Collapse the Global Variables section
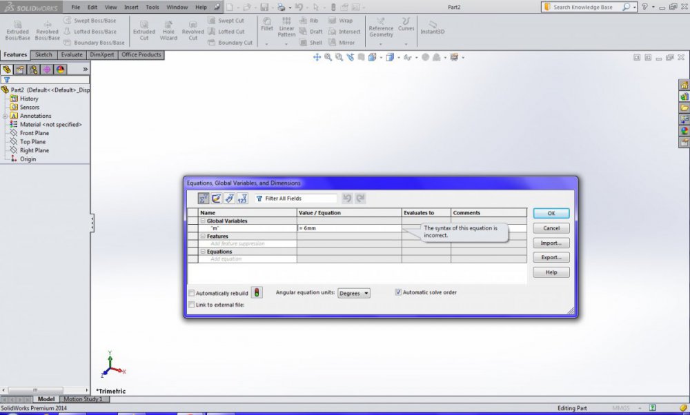Viewport: 690px width, 415px height. click(203, 221)
